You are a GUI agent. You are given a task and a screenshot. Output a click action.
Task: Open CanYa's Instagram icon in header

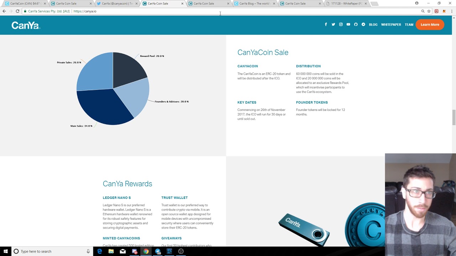[341, 25]
